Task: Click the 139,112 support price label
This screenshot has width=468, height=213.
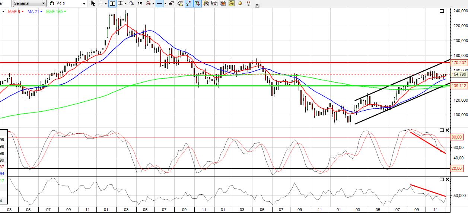Action: [x=459, y=86]
